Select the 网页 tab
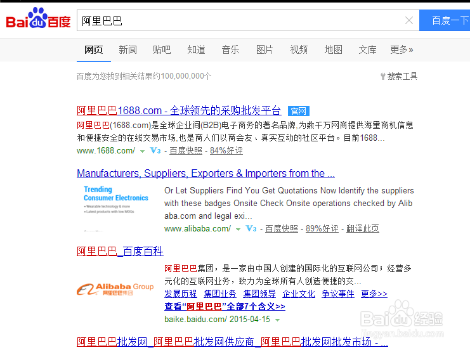The image size is (470, 350). tap(93, 49)
